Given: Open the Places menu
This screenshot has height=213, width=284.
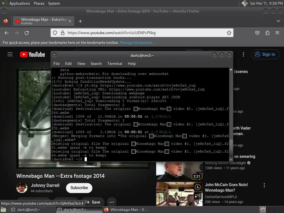Looking at the screenshot, I should (39, 3).
